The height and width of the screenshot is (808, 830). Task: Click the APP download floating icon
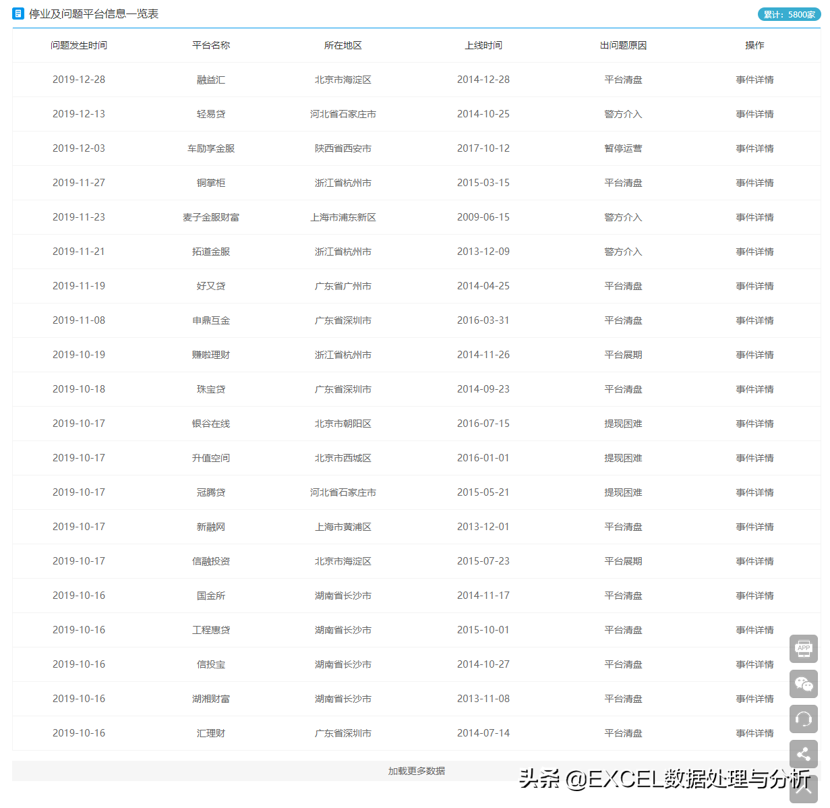click(804, 649)
